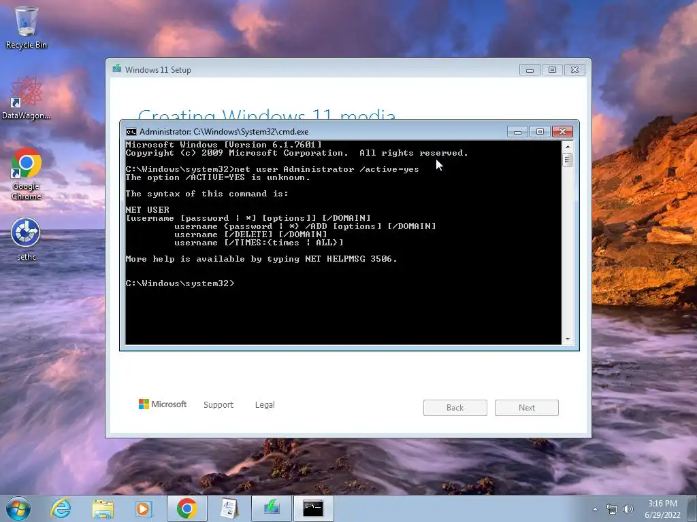The width and height of the screenshot is (697, 522).
Task: Open the volume speaker tray icon
Action: (628, 509)
